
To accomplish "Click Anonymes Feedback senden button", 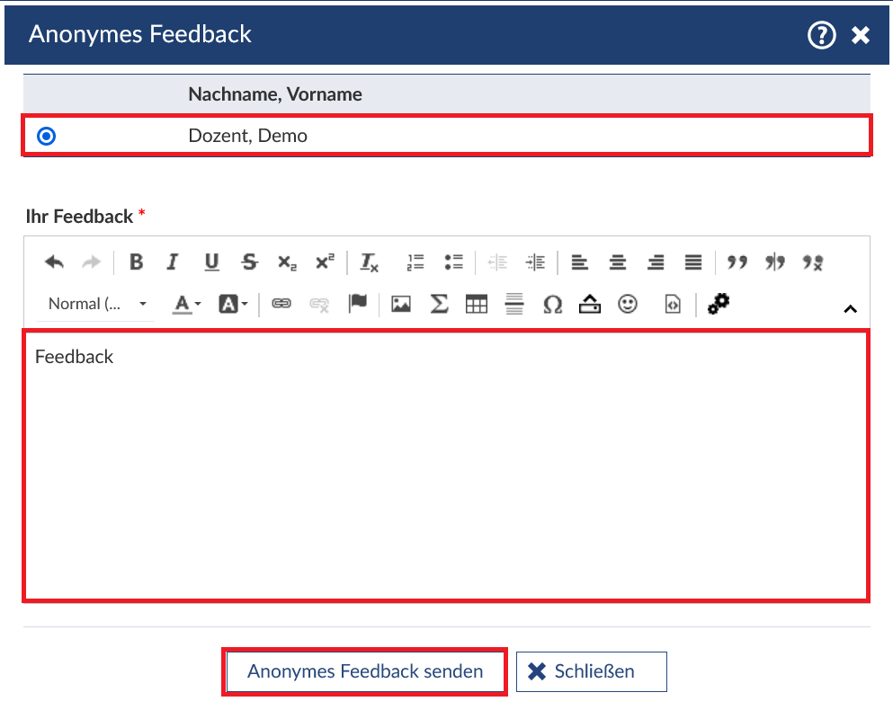I will coord(365,671).
